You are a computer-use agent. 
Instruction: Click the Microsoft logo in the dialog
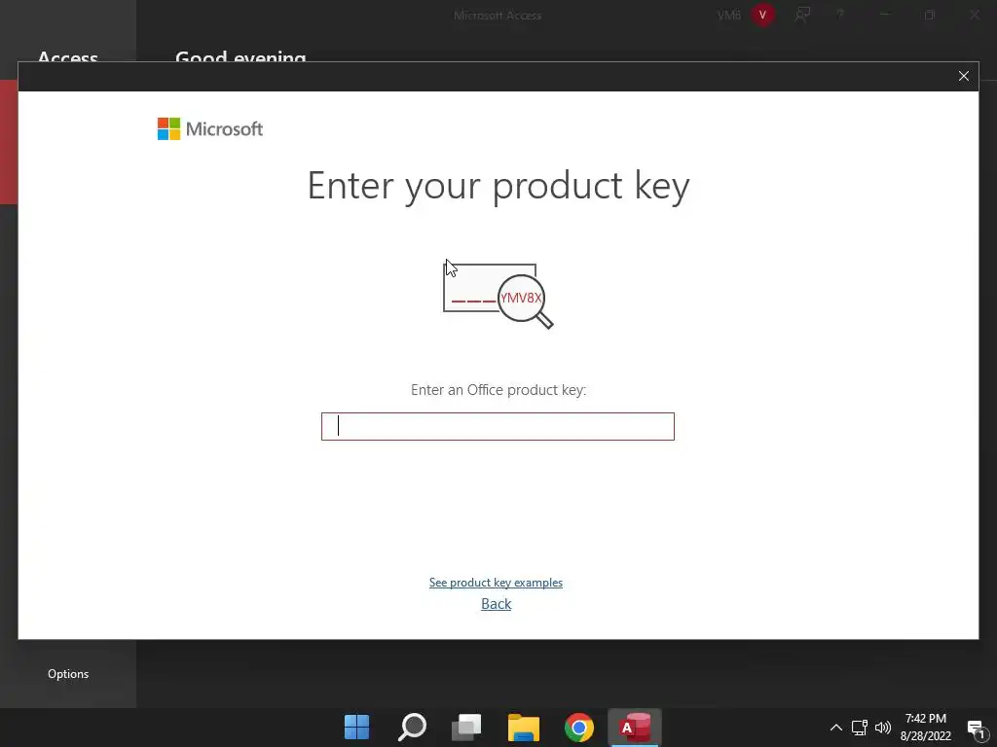tap(210, 129)
